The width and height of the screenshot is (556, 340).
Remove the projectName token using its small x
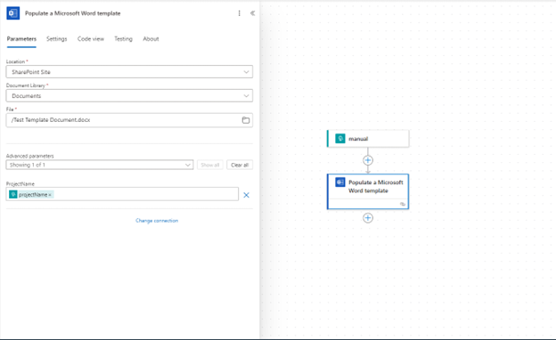tap(50, 195)
